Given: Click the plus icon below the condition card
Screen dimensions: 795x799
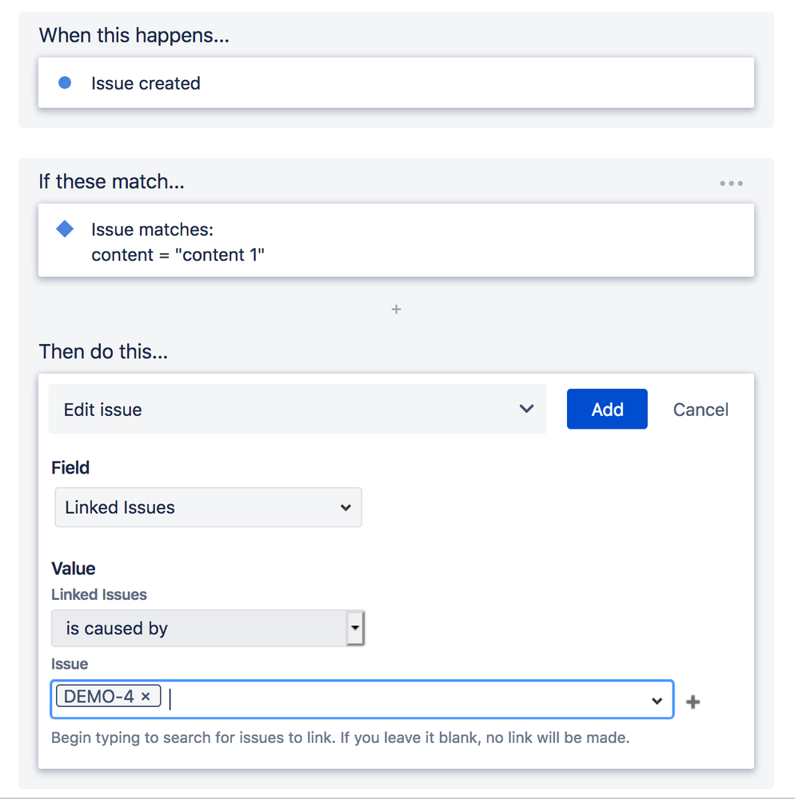Looking at the screenshot, I should click(395, 309).
